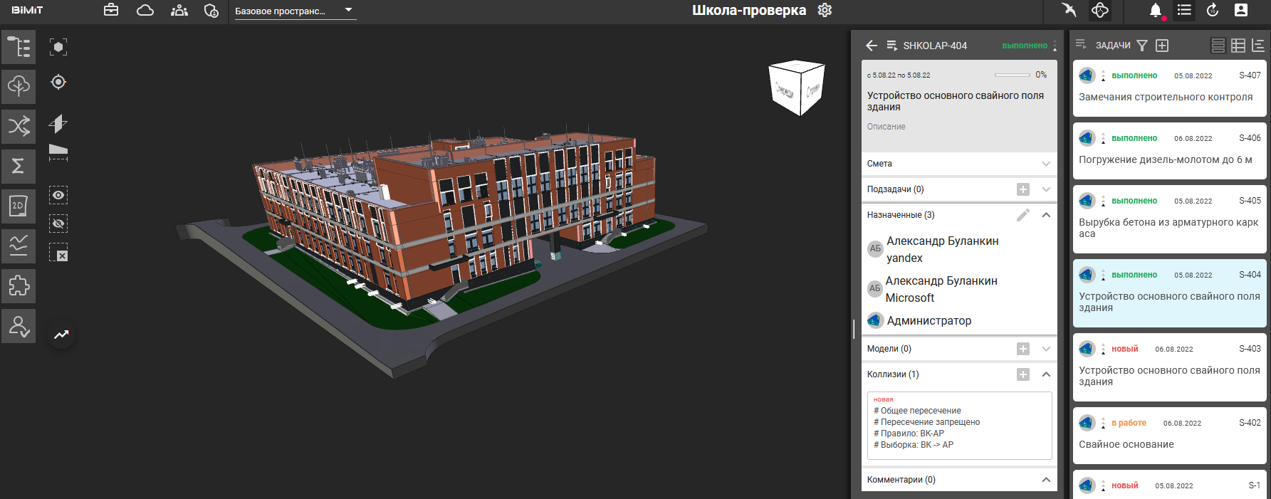Viewport: 1271px width, 499px height.
Task: Open task S-402 Свайное основание
Action: click(x=1169, y=436)
